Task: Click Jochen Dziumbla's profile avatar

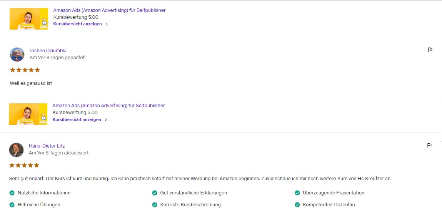Action: pyautogui.click(x=17, y=55)
